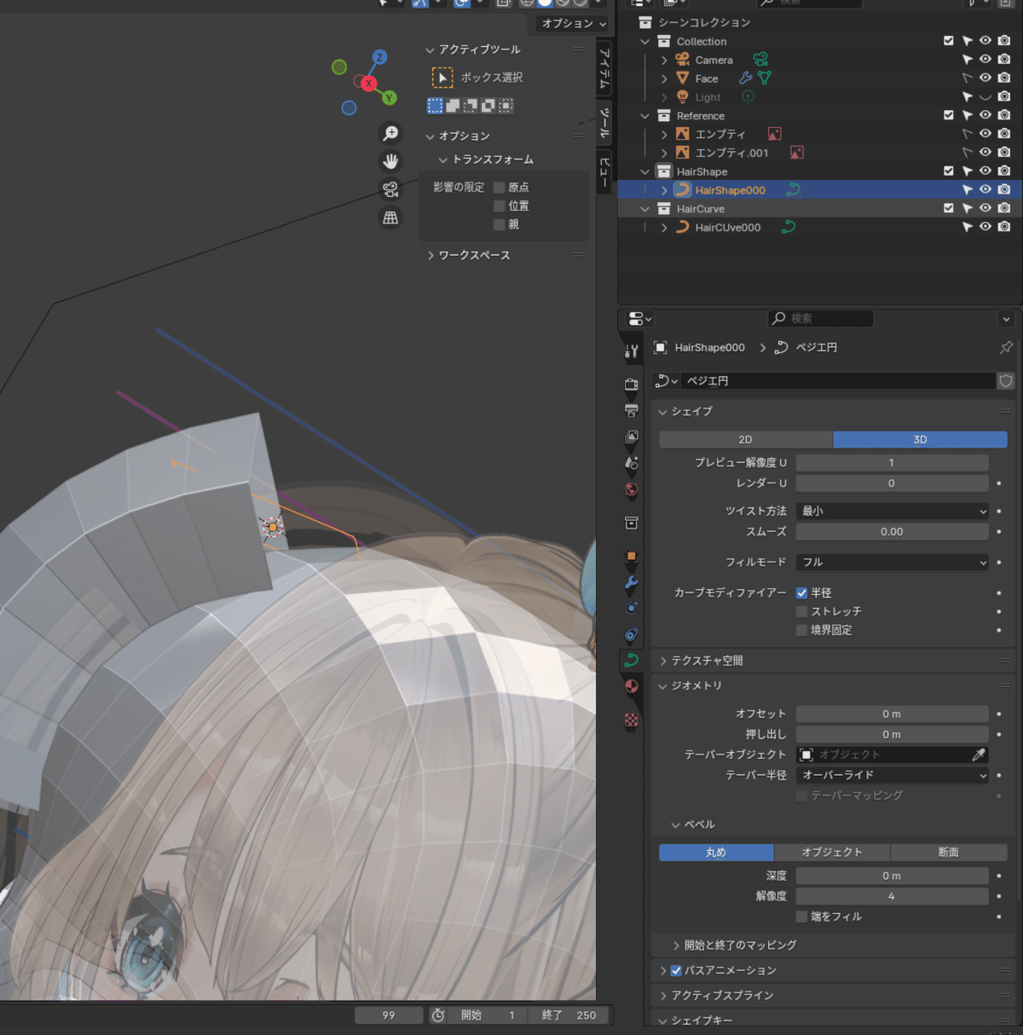Open the Output properties tab

coord(631,411)
